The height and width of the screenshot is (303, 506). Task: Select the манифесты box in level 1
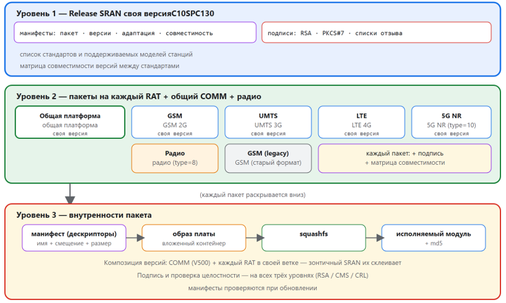click(x=135, y=32)
